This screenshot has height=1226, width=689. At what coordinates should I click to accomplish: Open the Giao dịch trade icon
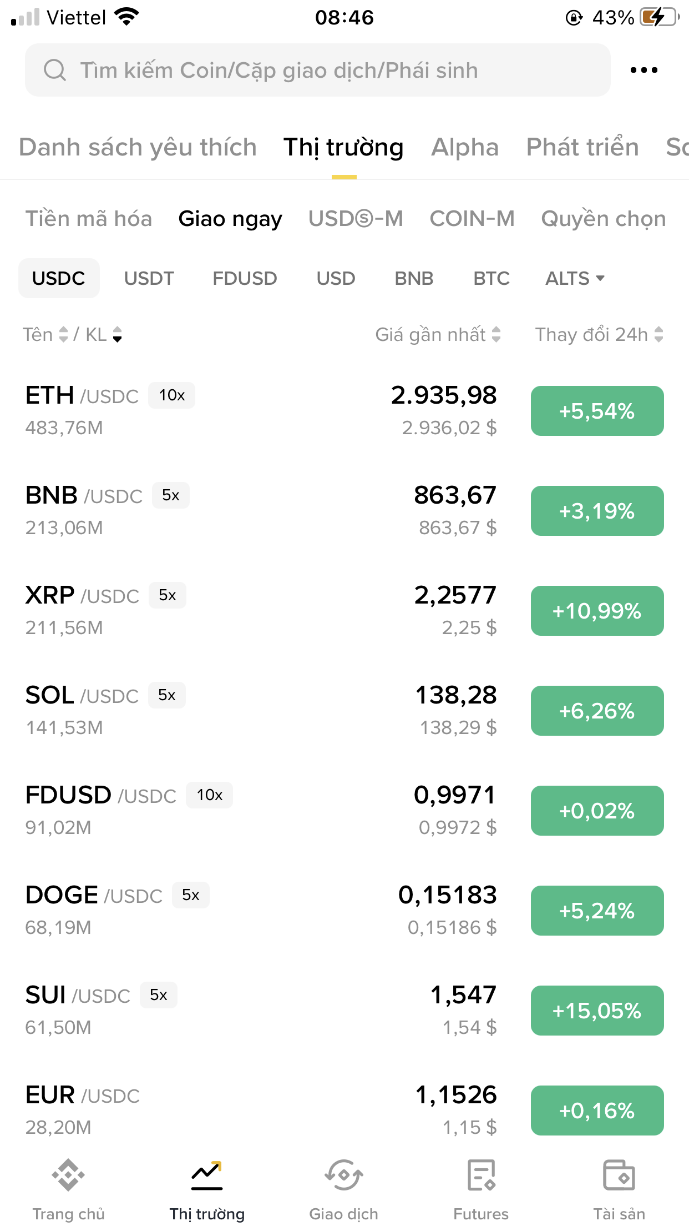pyautogui.click(x=343, y=1175)
